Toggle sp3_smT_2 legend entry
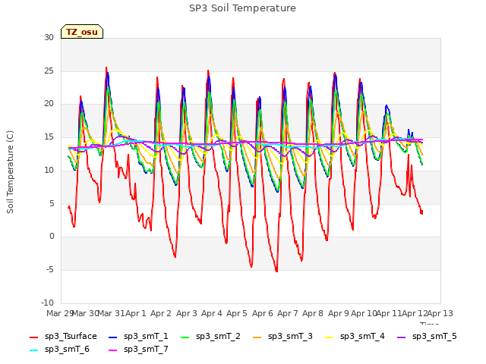The image size is (486, 364). (211, 337)
